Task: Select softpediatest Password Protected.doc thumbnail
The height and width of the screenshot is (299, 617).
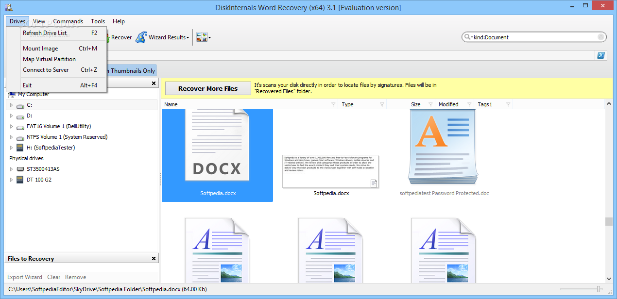Action: [x=442, y=147]
